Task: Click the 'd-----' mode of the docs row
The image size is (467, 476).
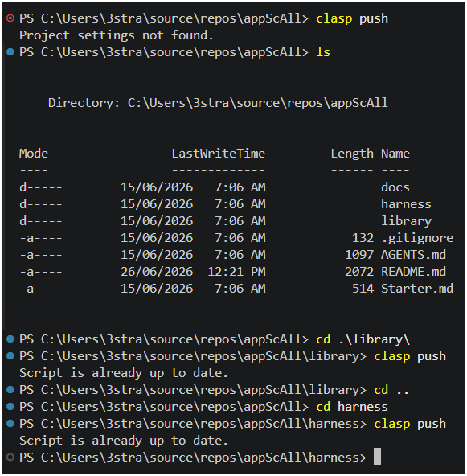Action: 41,187
